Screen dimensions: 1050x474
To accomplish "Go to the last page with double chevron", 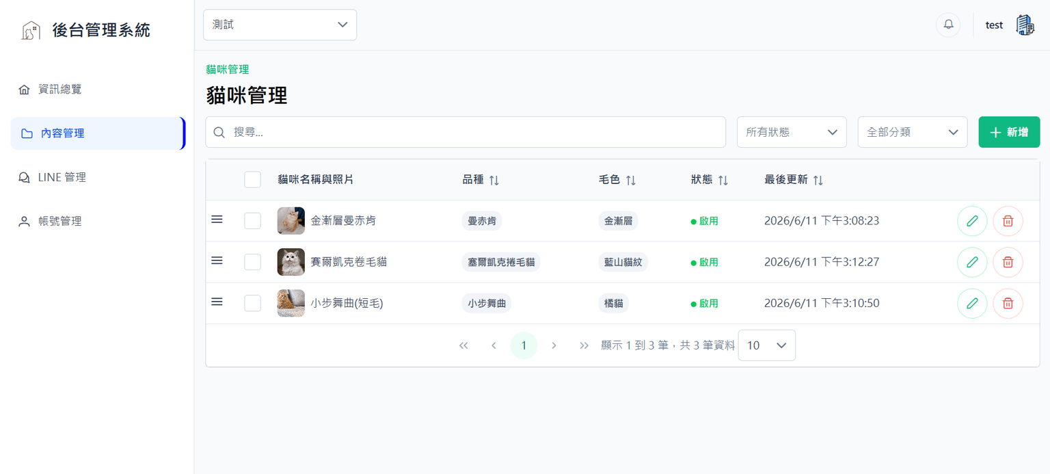I will (x=584, y=345).
